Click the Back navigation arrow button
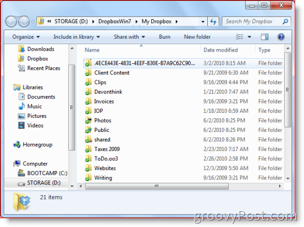The width and height of the screenshot is (304, 227). tap(11, 22)
